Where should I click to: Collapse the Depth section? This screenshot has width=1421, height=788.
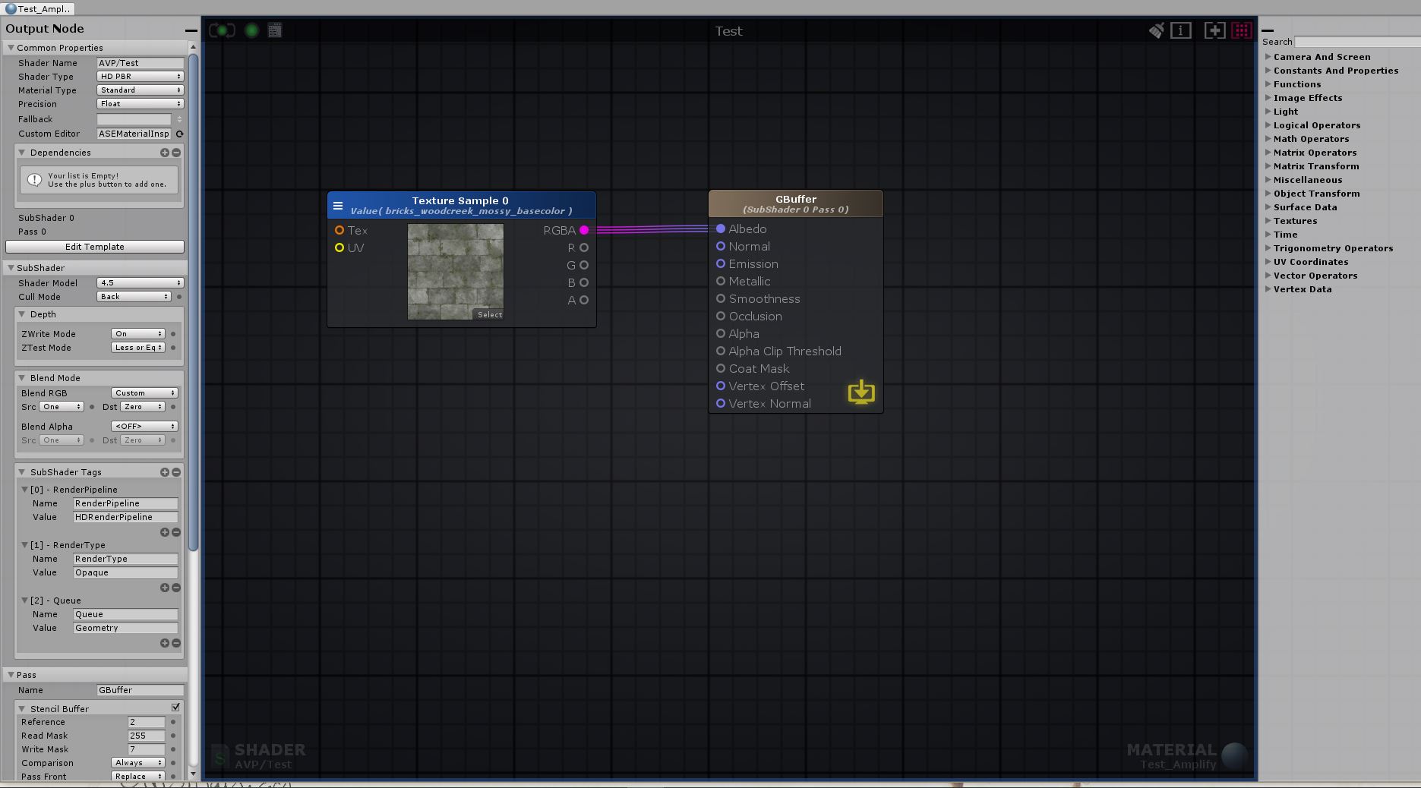tap(22, 314)
